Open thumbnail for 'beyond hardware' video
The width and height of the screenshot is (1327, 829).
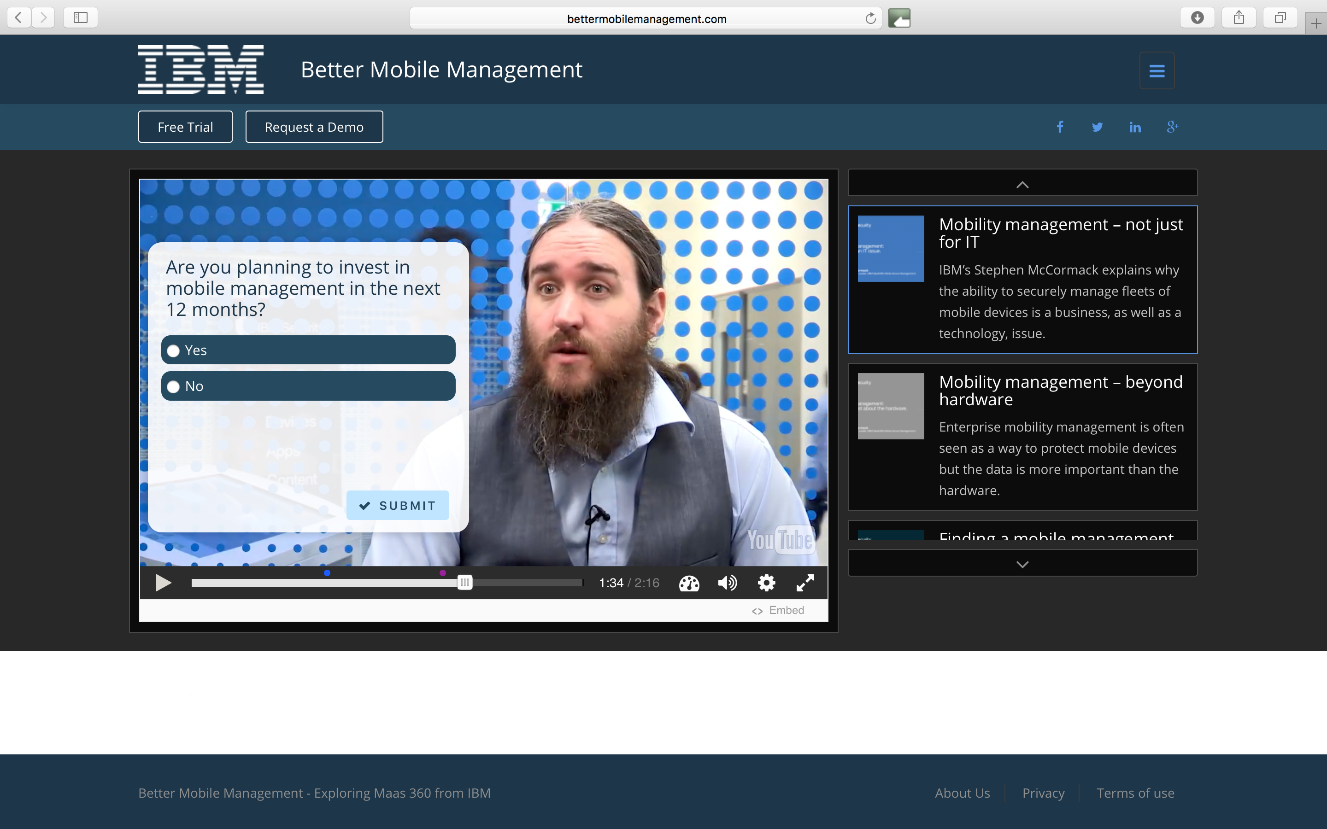click(891, 406)
